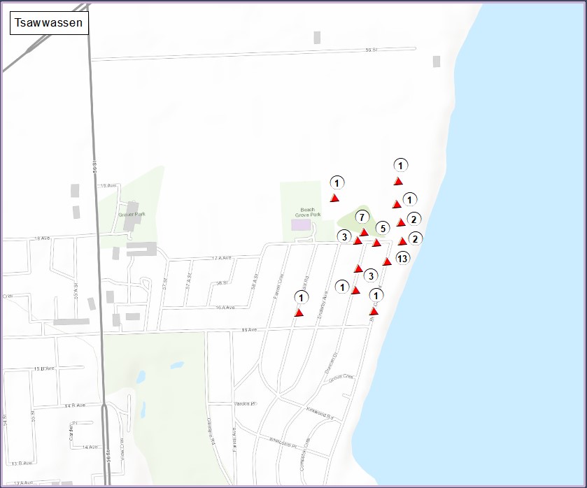Select the Vardon Pl street label
Image resolution: width=587 pixels, height=488 pixels.
[x=245, y=403]
